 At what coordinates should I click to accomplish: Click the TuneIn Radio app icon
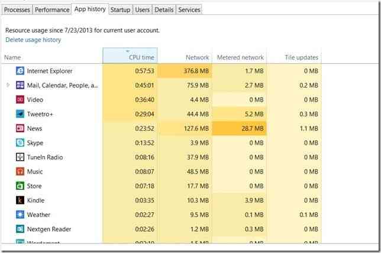[x=20, y=157]
